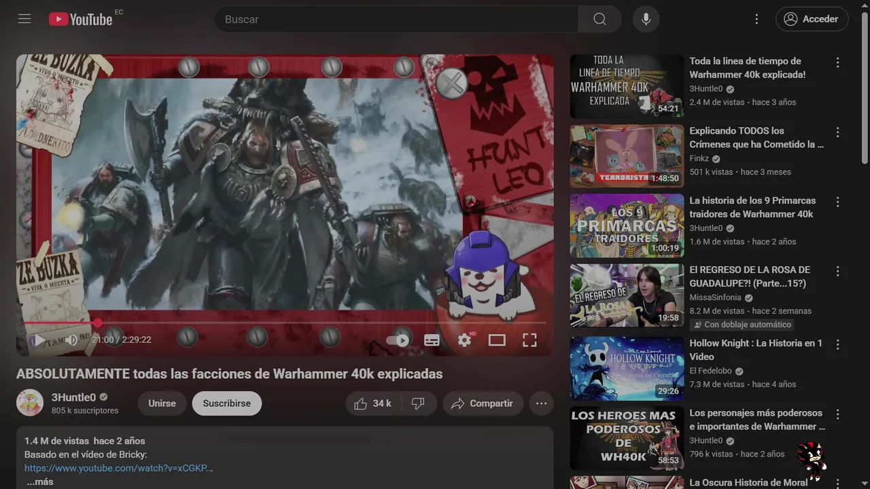
Task: Open more actions below video
Action: (x=541, y=403)
